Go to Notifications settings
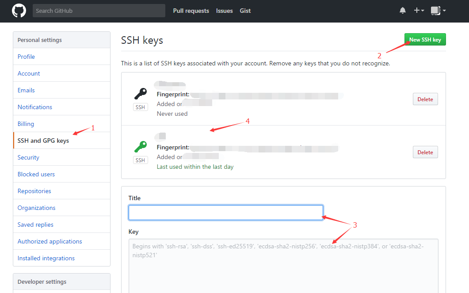This screenshot has width=469, height=293. pos(61,107)
